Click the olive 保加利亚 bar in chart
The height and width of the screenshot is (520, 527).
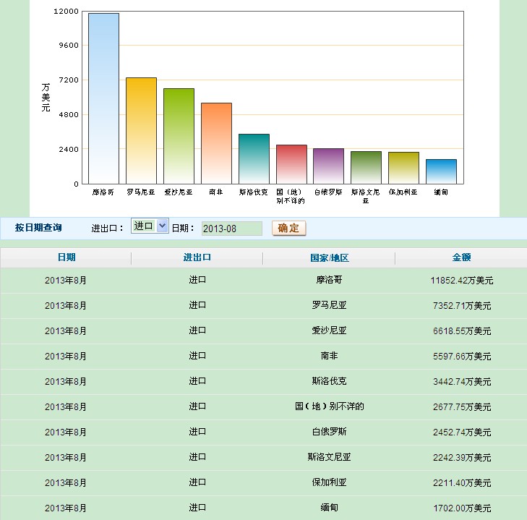click(x=403, y=168)
